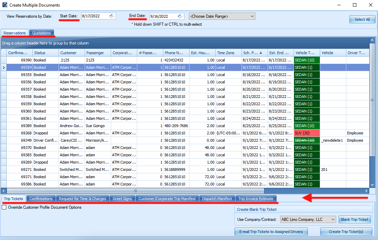Image resolution: width=378 pixels, height=240 pixels.
Task: Click phone number 480-209-7686
Action: coord(176,126)
